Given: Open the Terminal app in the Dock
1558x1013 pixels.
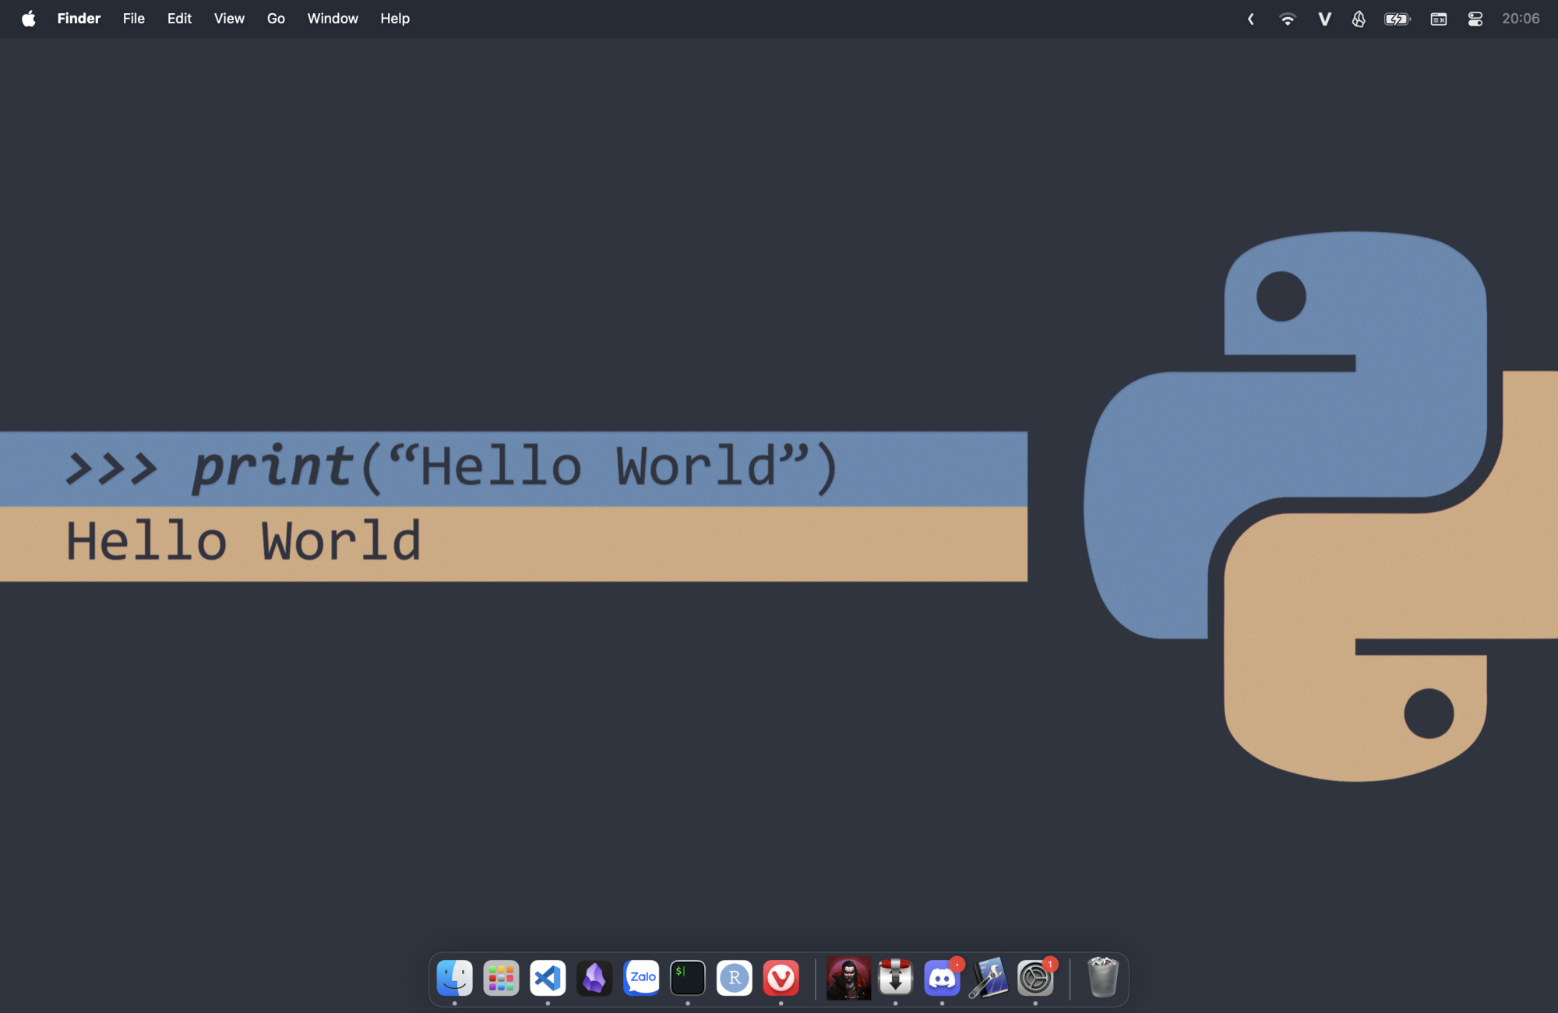Looking at the screenshot, I should click(688, 978).
